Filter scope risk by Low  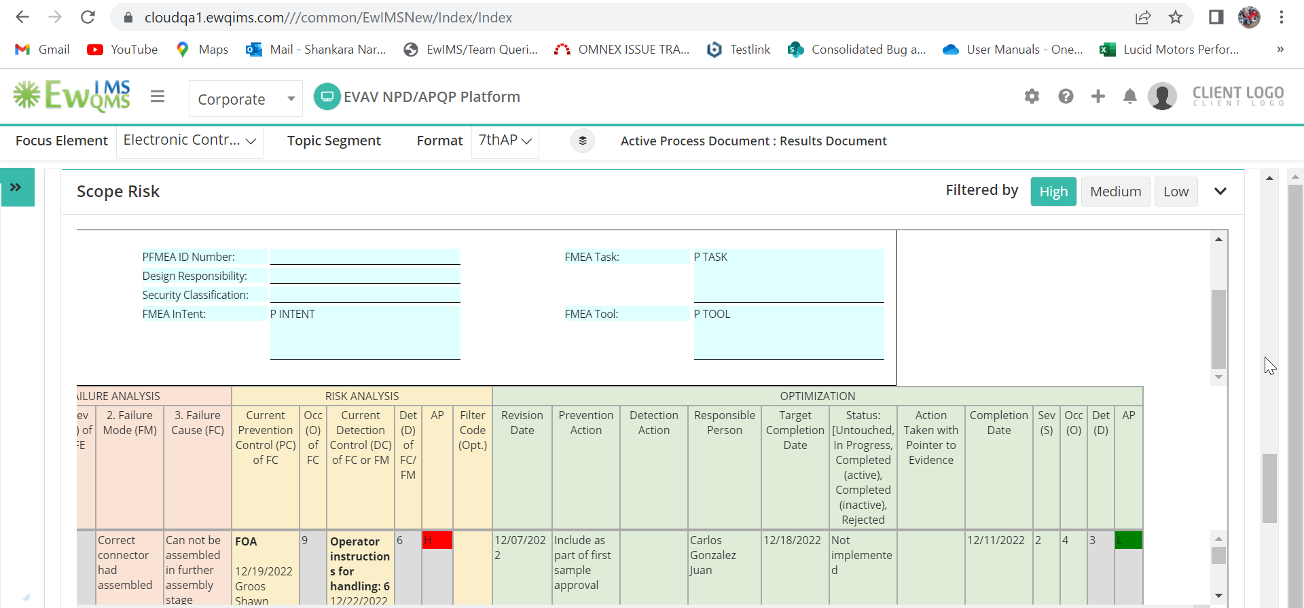pyautogui.click(x=1176, y=192)
